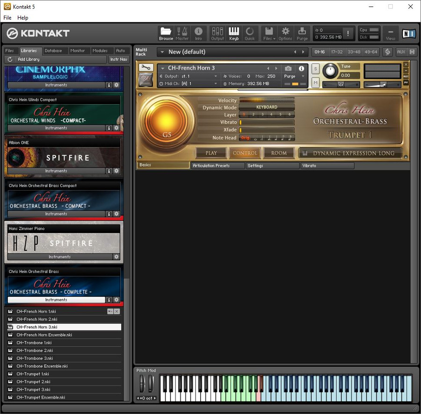
Task: Click the camera snapshot icon
Action: click(288, 68)
